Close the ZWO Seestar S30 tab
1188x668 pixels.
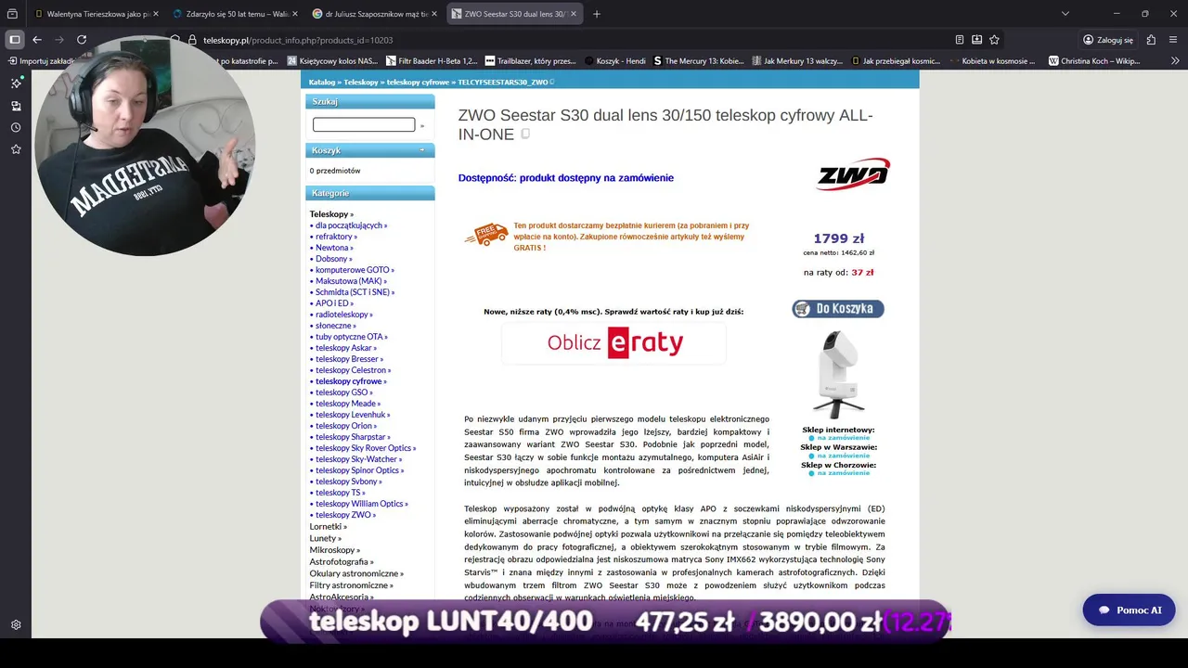pos(575,14)
